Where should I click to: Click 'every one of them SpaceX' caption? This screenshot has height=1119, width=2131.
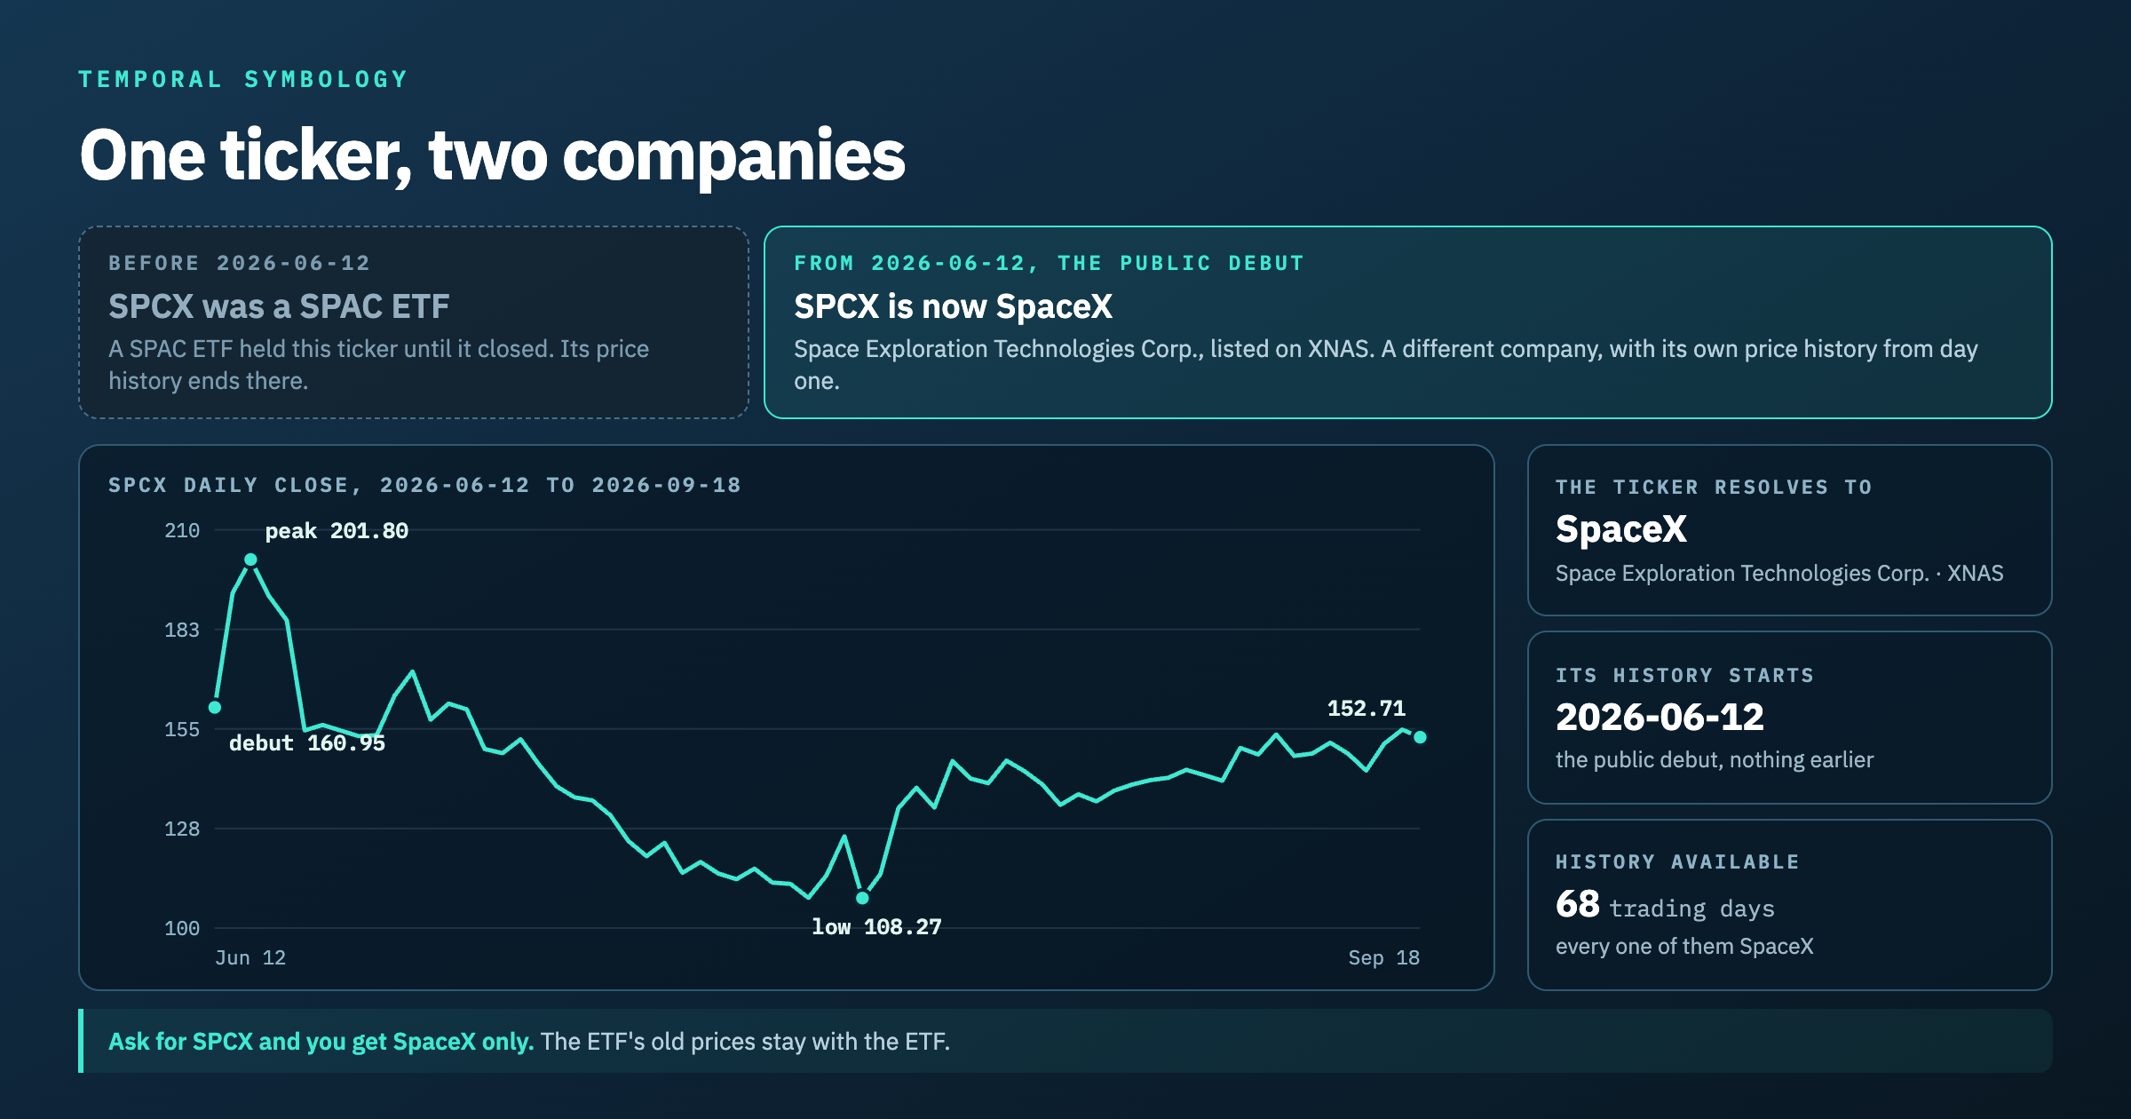click(1684, 947)
